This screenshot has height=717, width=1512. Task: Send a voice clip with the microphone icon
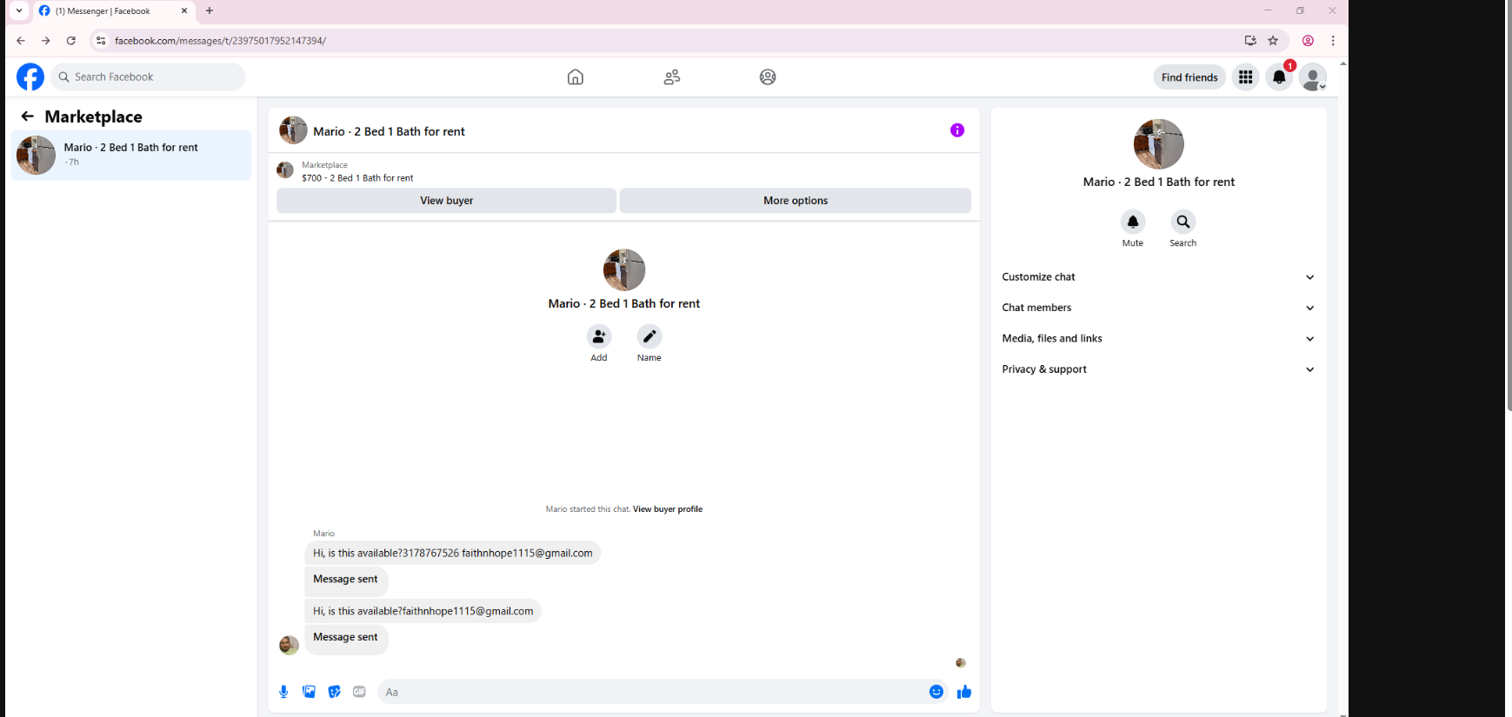(283, 692)
